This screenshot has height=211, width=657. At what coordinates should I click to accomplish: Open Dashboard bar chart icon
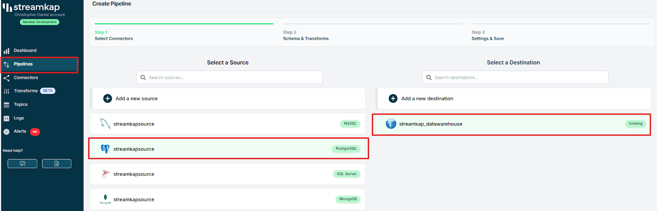tap(7, 51)
